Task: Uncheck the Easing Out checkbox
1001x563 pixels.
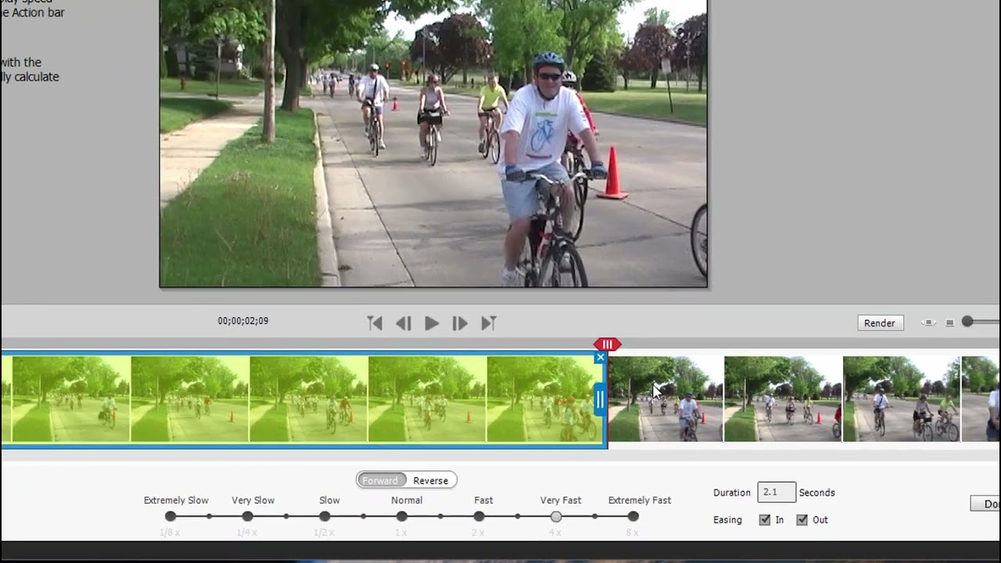Action: coord(802,520)
